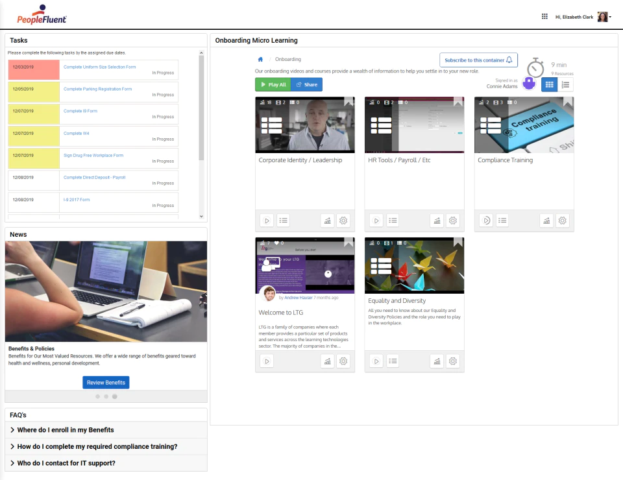623x480 pixels.
Task: Expand Who do I contact for IT support
Action: coord(106,463)
